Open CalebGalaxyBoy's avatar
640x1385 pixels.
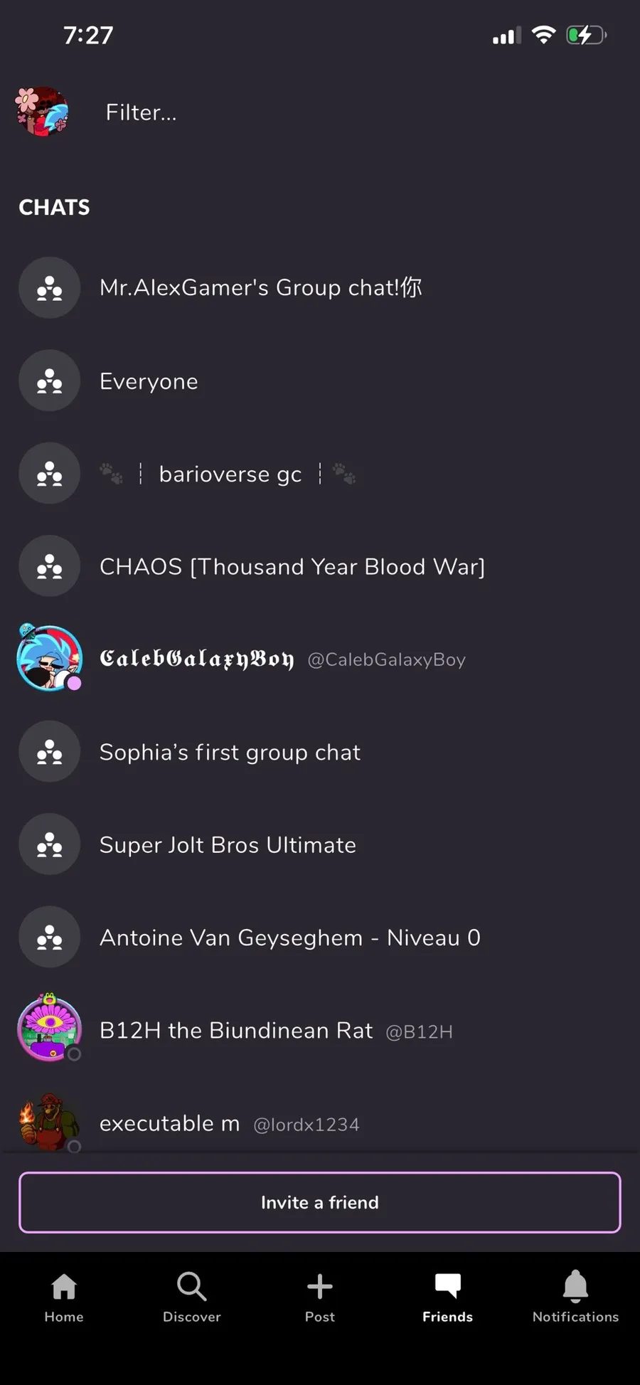49,659
